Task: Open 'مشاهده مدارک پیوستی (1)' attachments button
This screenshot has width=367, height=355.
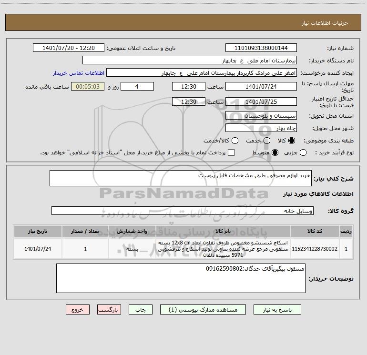Action: pos(203,310)
